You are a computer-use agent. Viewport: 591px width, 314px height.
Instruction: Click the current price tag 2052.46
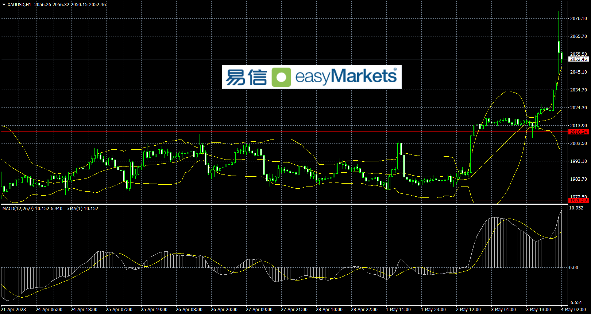click(x=579, y=59)
